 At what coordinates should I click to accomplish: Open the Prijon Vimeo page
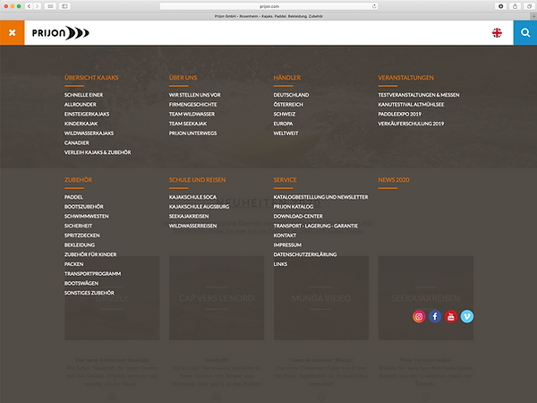467,316
